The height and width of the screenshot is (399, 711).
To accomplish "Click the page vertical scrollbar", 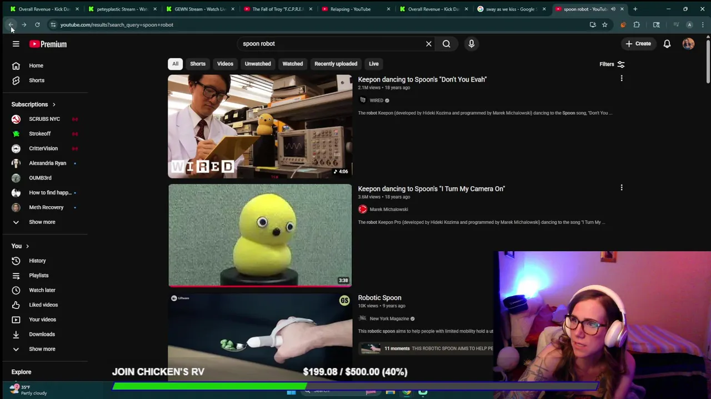I will tap(708, 61).
